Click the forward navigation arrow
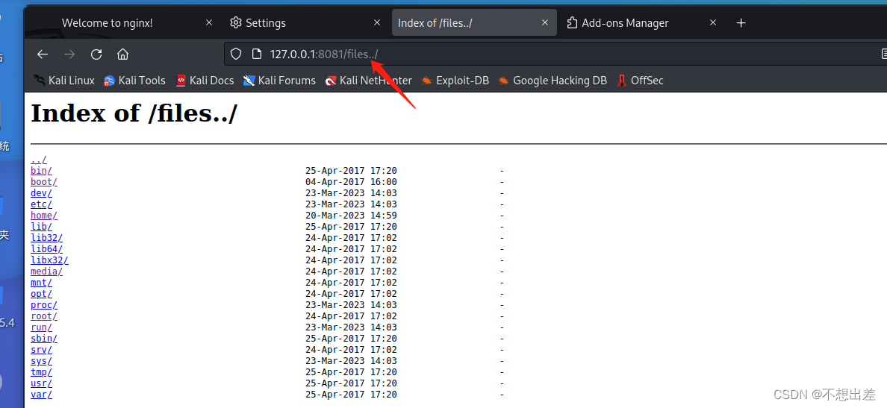Image resolution: width=887 pixels, height=408 pixels. pyautogui.click(x=69, y=54)
